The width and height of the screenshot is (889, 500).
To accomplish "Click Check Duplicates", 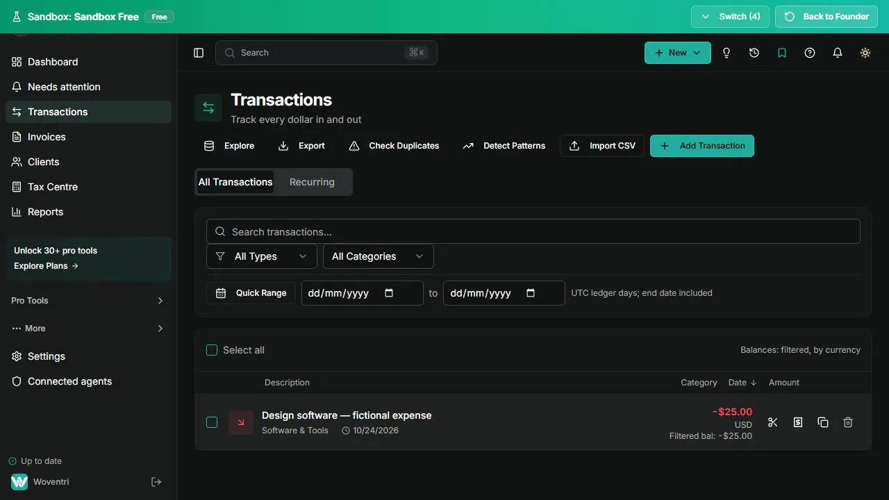I will click(394, 146).
